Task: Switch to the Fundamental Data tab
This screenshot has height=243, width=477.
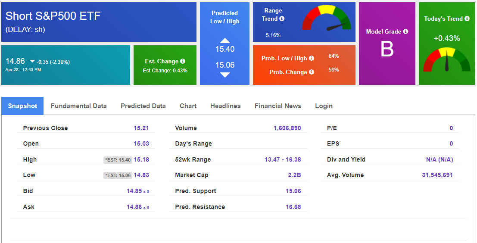Action: [x=78, y=106]
